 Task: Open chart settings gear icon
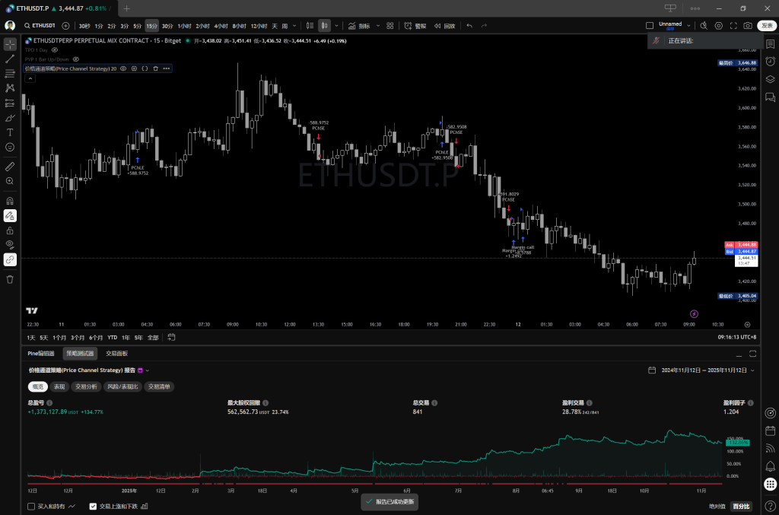718,25
